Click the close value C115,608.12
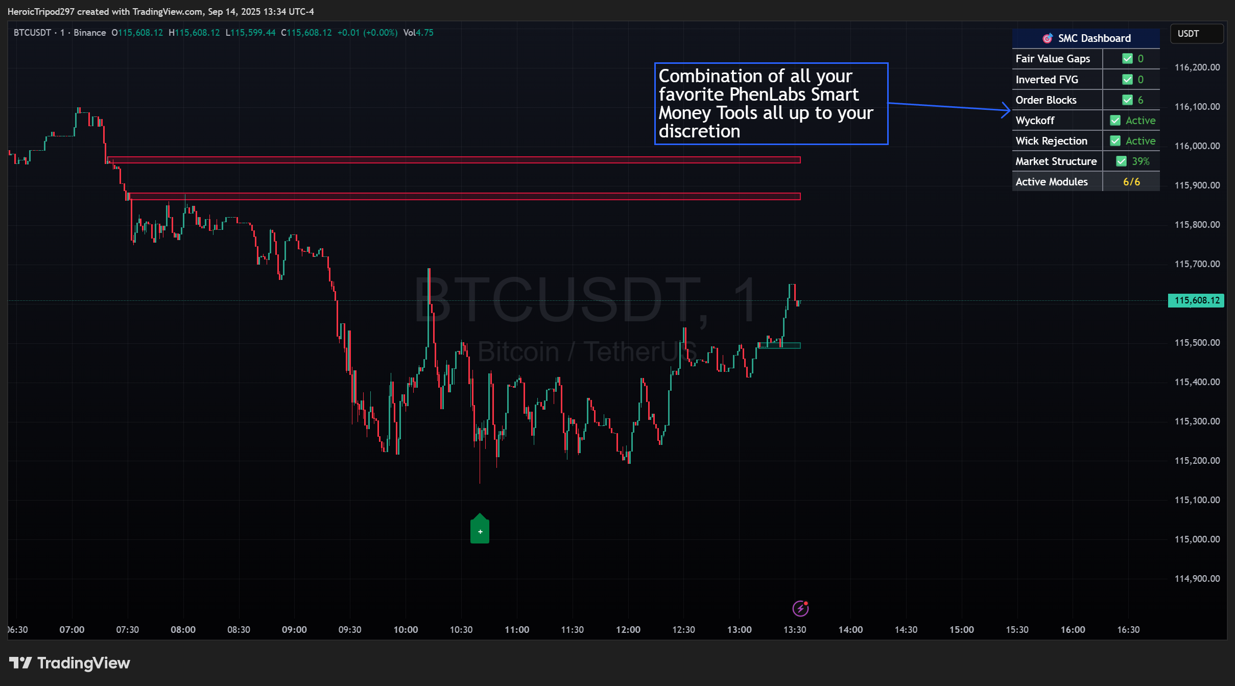Viewport: 1235px width, 686px height. pyautogui.click(x=306, y=33)
